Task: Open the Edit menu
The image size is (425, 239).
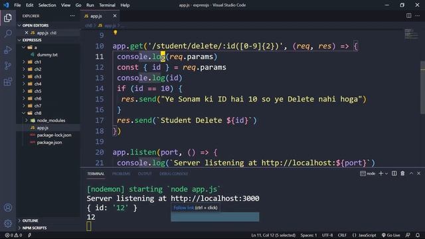Action: click(29, 5)
